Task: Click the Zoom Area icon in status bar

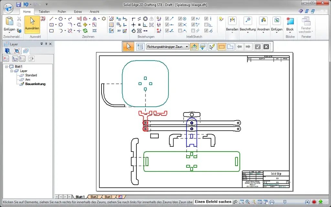Action: click(x=241, y=202)
